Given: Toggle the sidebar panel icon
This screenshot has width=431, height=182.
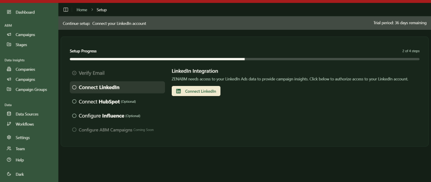Looking at the screenshot, I should click(66, 10).
